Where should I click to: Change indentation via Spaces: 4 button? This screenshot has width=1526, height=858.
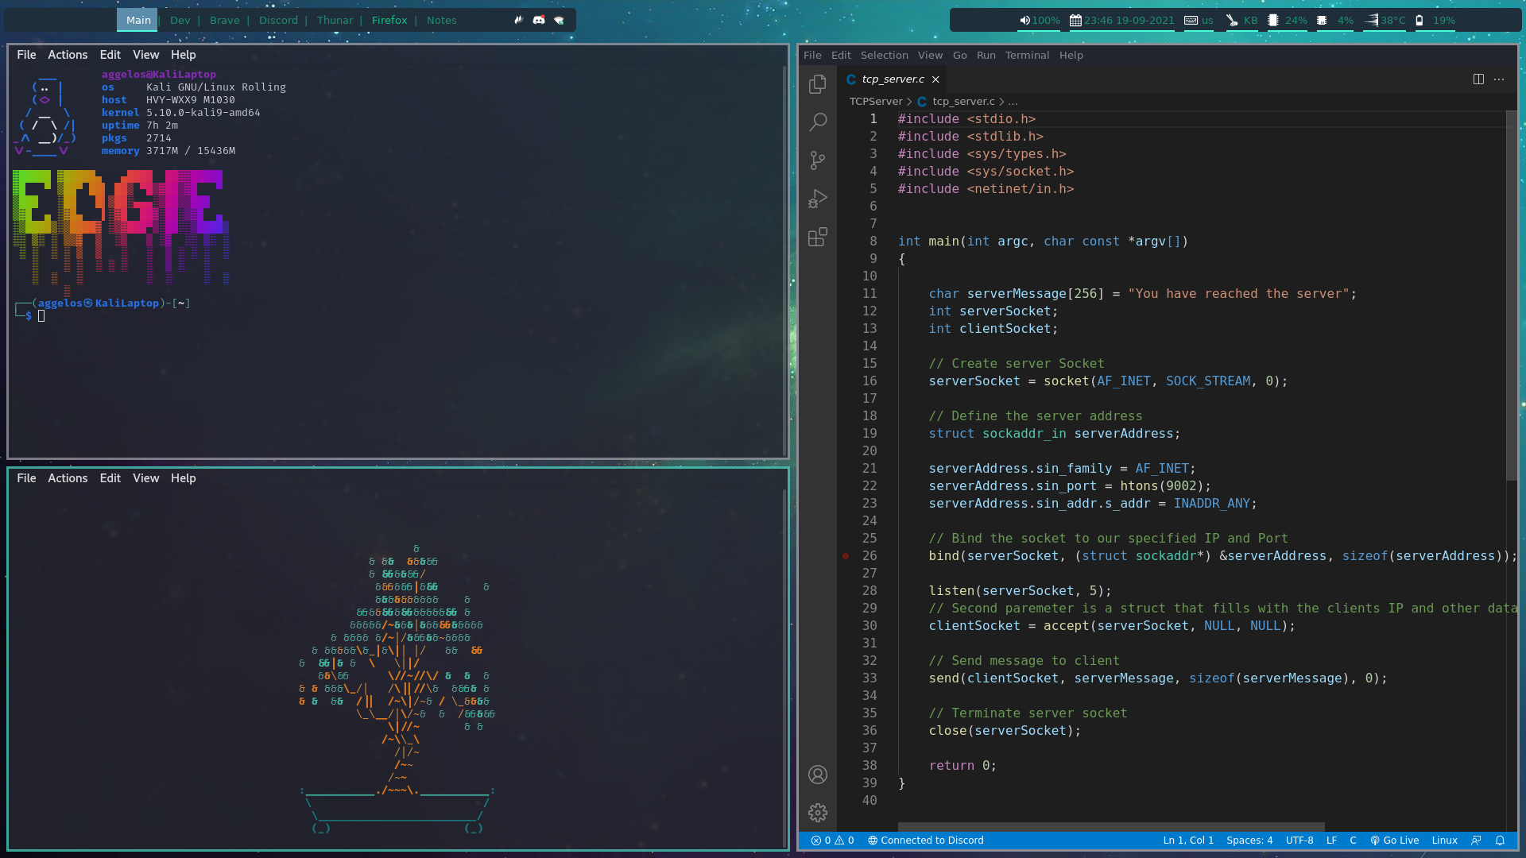1249,840
